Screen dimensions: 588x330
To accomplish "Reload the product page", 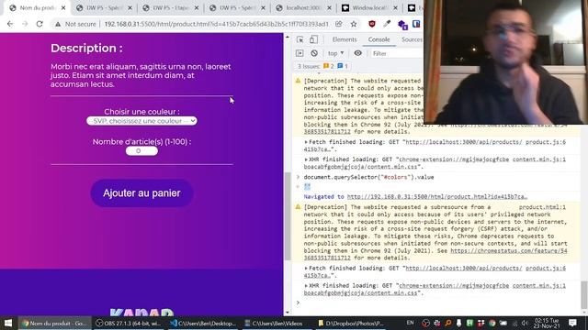I will click(40, 24).
